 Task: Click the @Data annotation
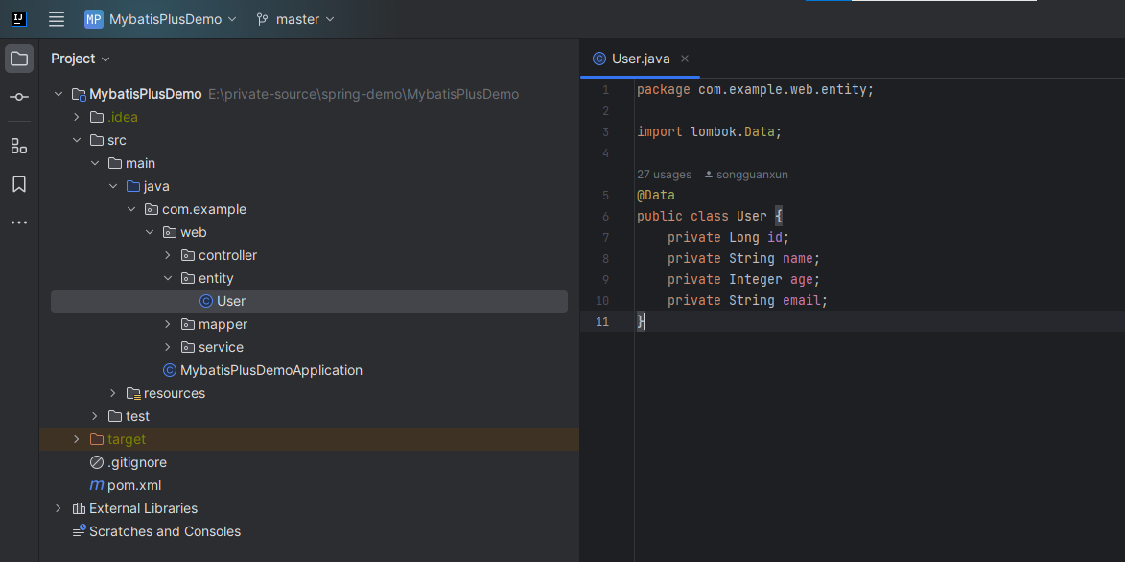(656, 196)
